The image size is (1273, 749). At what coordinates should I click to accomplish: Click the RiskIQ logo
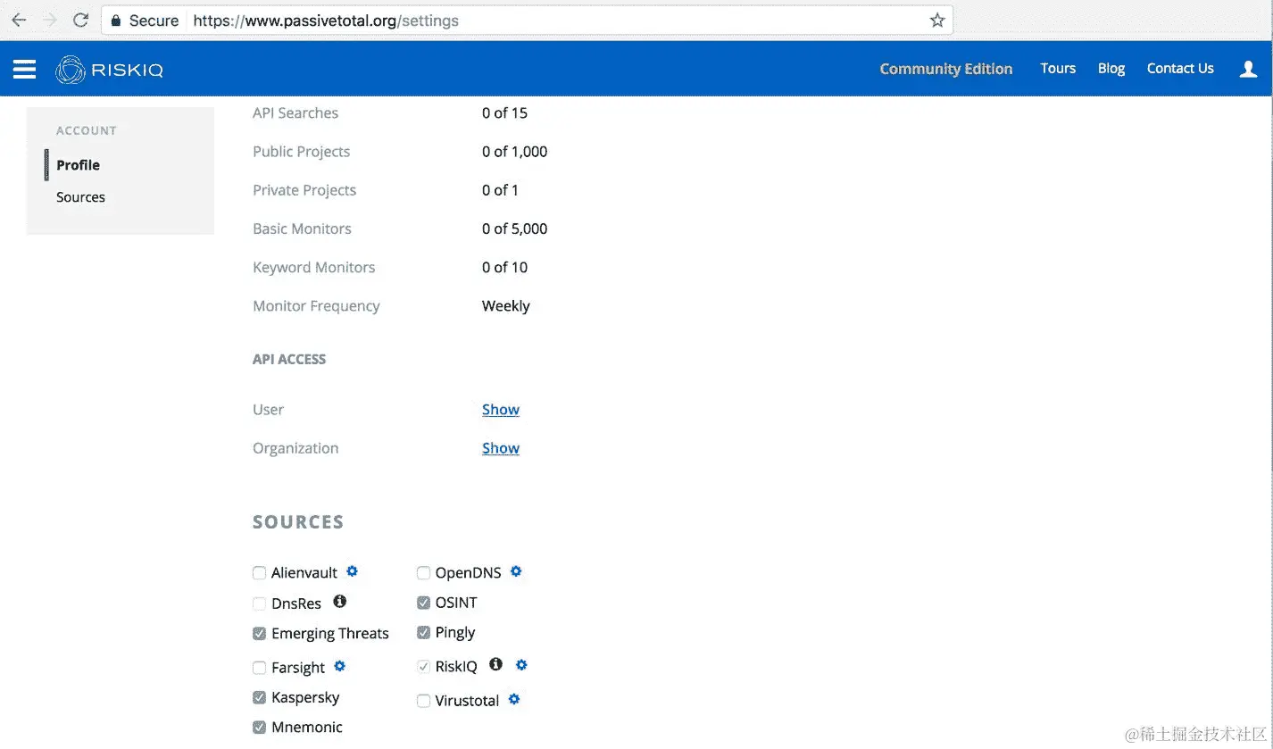109,70
